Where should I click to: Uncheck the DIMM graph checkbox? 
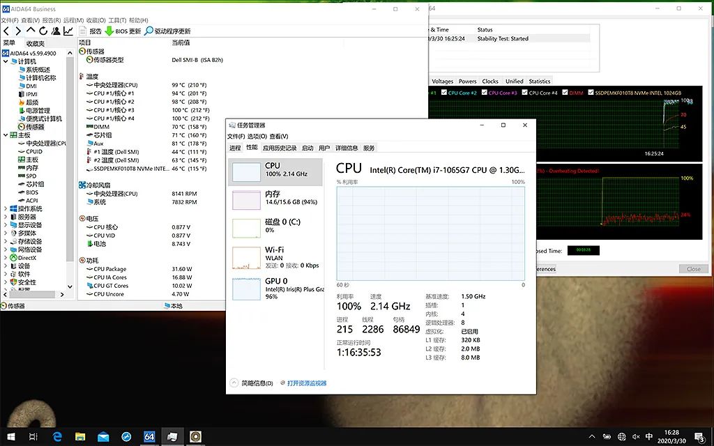coord(565,93)
